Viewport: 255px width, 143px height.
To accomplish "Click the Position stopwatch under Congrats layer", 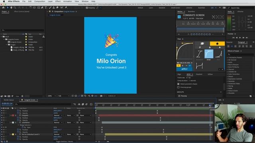I will pyautogui.click(x=18, y=118).
